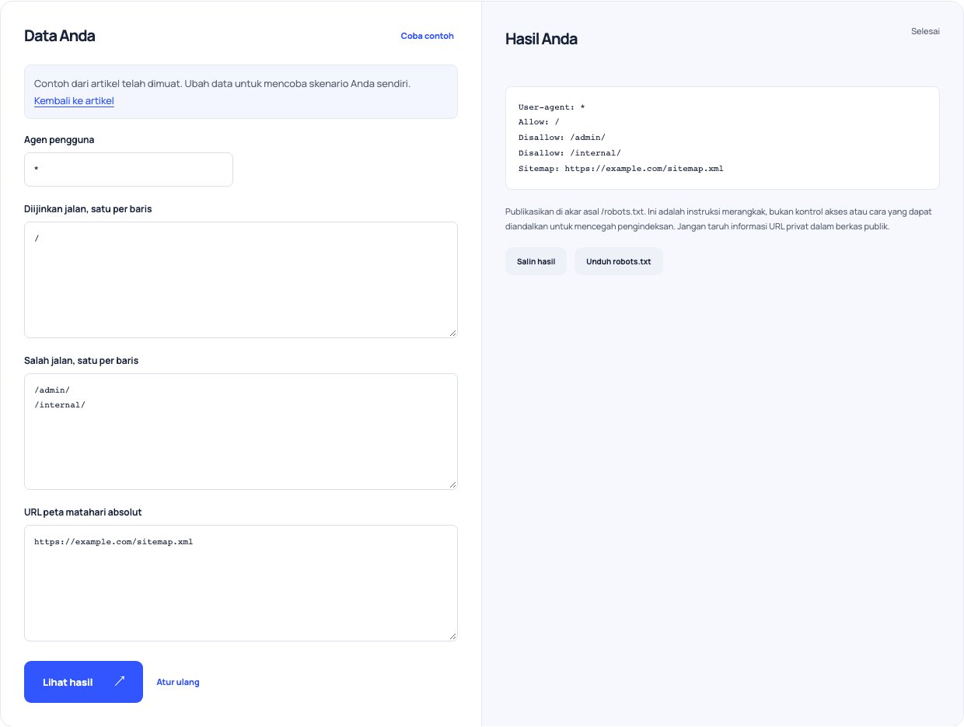
Task: Click the arrow icon on Lihat hasil
Action: coord(119,681)
